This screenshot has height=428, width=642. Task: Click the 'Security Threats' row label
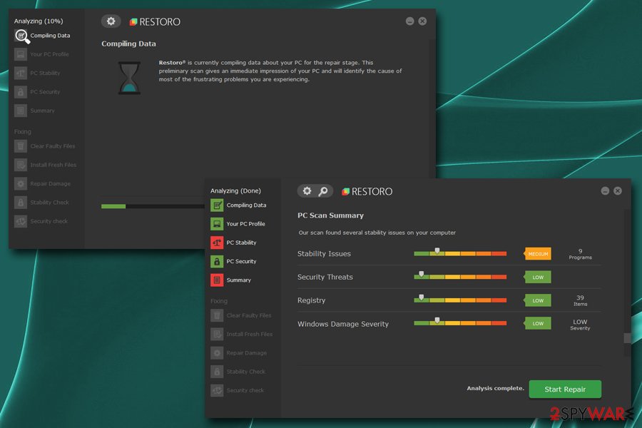325,277
